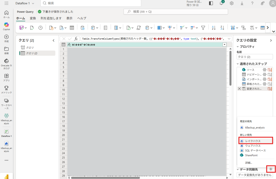The width and height of the screenshot is (276, 179).
Task: Click the notifications bell icon
Action: point(221,3)
